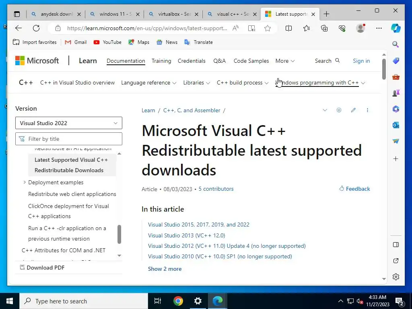The image size is (412, 309).
Task: Click the edit pencil icon on article
Action: click(353, 110)
